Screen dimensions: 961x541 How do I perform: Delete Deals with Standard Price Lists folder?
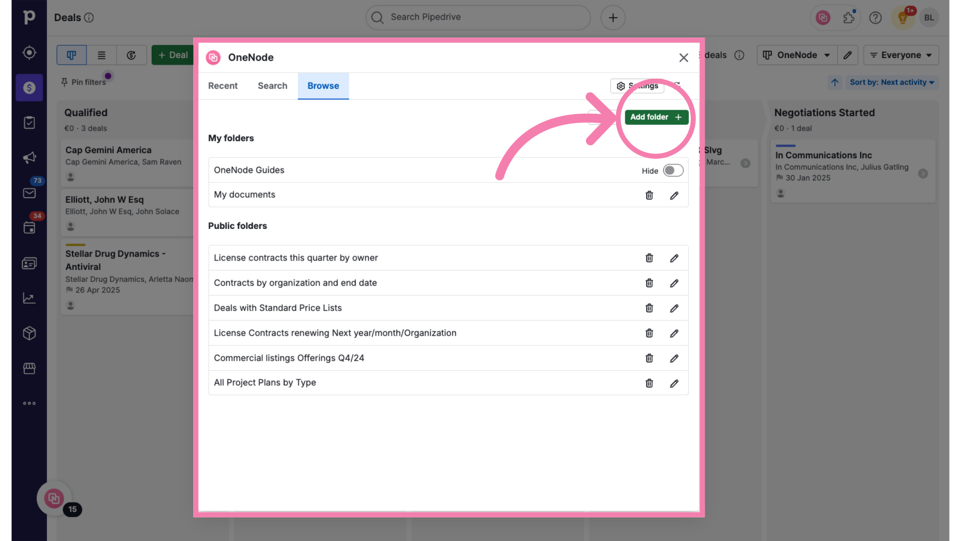649,308
